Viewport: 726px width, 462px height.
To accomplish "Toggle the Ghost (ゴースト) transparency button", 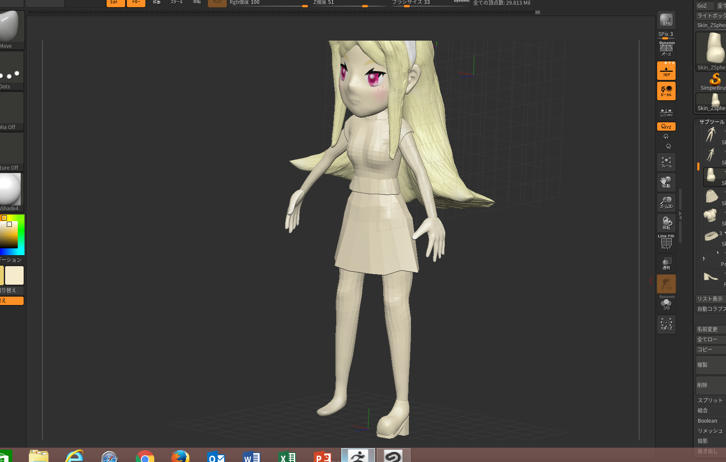I will click(666, 283).
